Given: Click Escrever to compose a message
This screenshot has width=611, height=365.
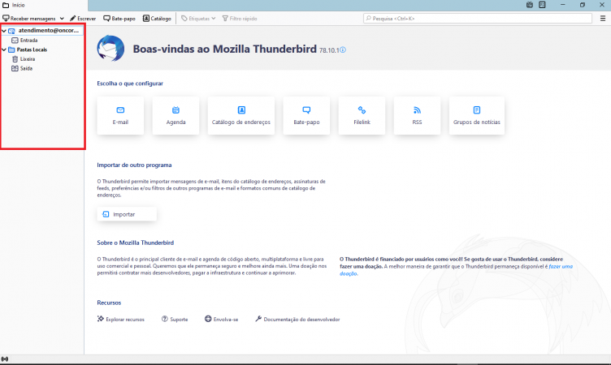Looking at the screenshot, I should pyautogui.click(x=83, y=19).
